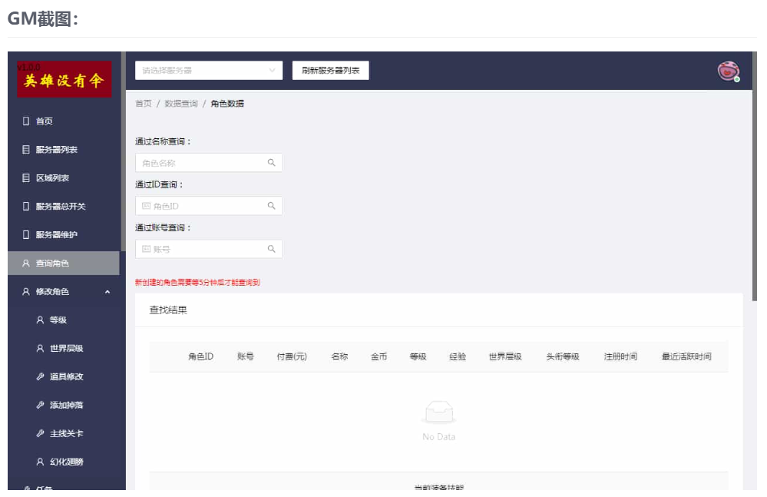Open the 主线关卡 submenu item
This screenshot has width=767, height=497.
(x=64, y=433)
